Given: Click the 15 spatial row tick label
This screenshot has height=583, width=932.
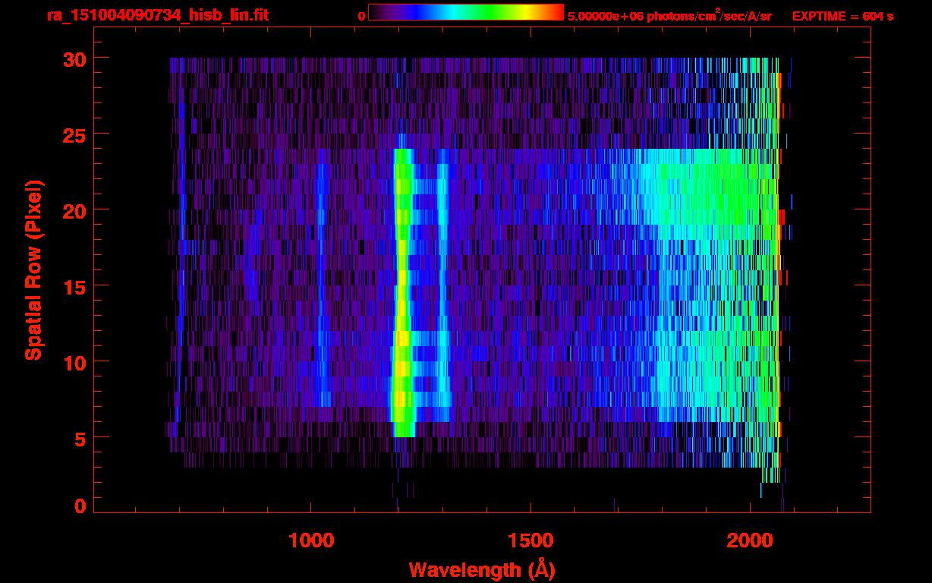Looking at the screenshot, I should click(x=74, y=286).
